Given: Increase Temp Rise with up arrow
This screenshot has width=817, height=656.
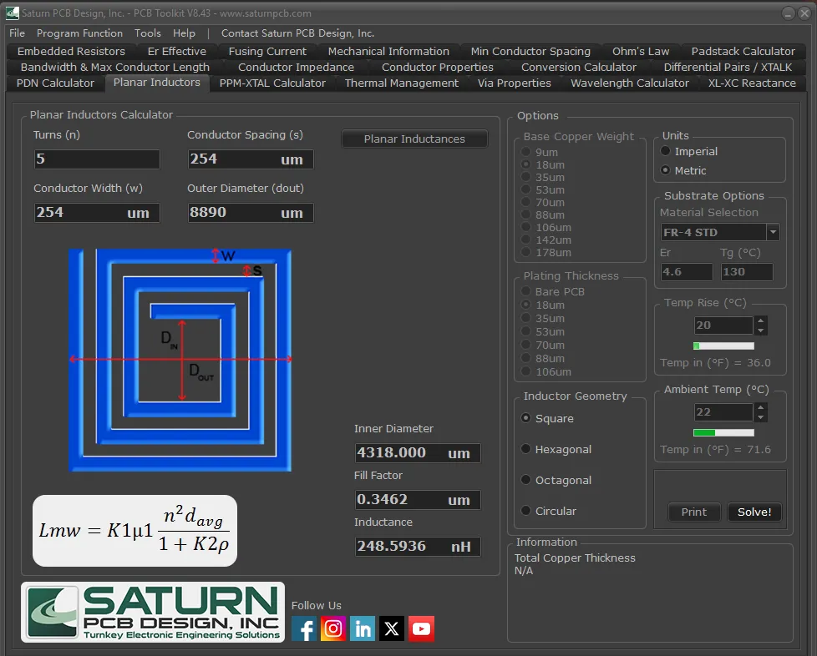Looking at the screenshot, I should click(x=761, y=320).
